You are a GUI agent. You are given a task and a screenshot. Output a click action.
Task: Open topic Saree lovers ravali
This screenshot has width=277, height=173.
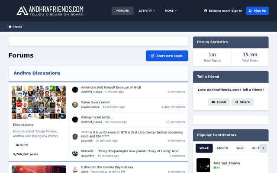[95, 102]
